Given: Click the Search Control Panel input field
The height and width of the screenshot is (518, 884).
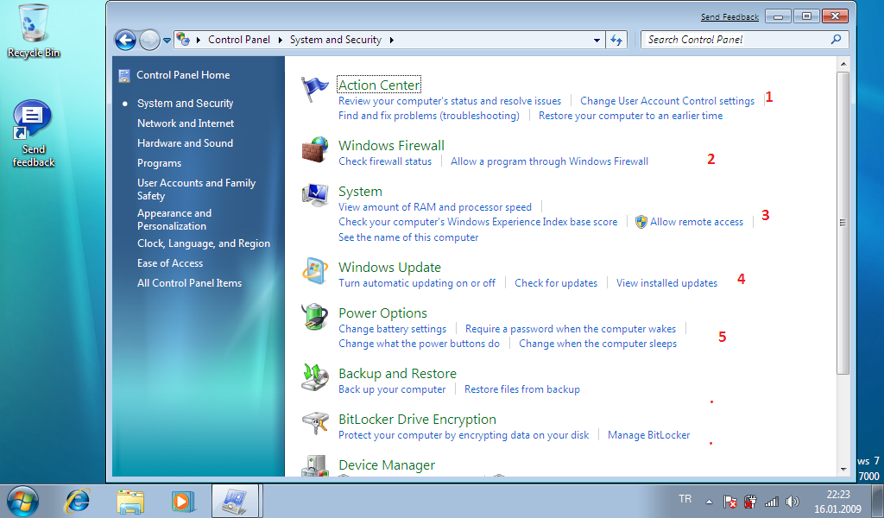Looking at the screenshot, I should 744,40.
